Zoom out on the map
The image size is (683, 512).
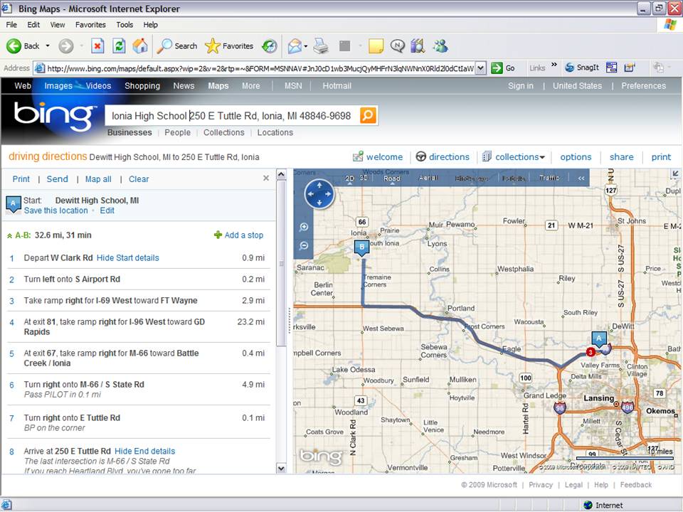pyautogui.click(x=304, y=246)
